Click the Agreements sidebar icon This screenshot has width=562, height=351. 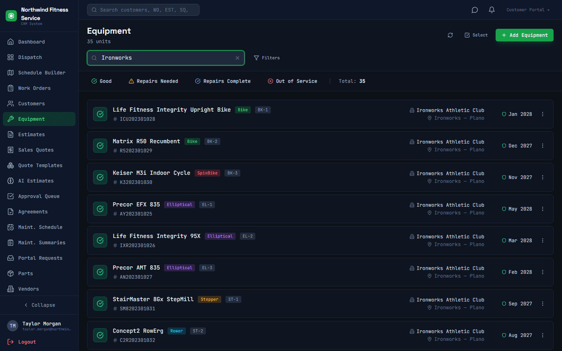point(11,212)
